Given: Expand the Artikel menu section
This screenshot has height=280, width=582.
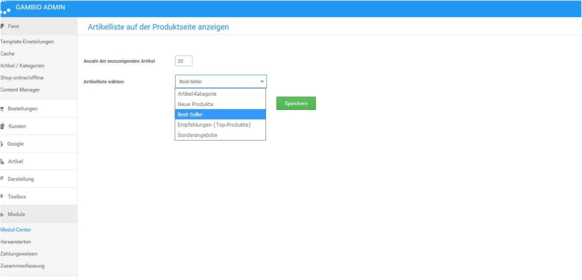Looking at the screenshot, I should coord(39,161).
